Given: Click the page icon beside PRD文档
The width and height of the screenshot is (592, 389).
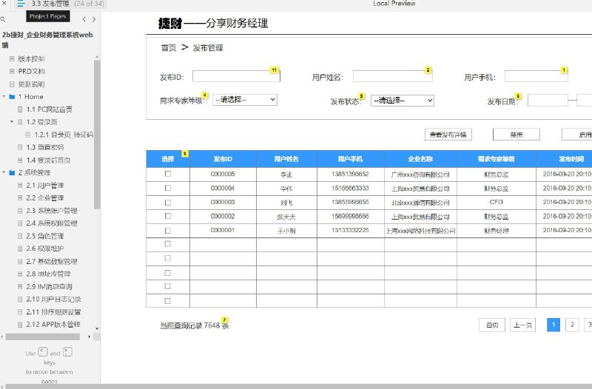Looking at the screenshot, I should [12, 71].
